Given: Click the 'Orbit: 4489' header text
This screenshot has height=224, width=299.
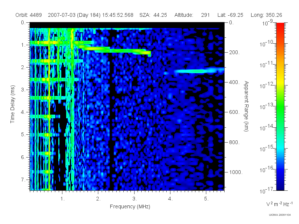Looking at the screenshot, I should pos(29,15).
